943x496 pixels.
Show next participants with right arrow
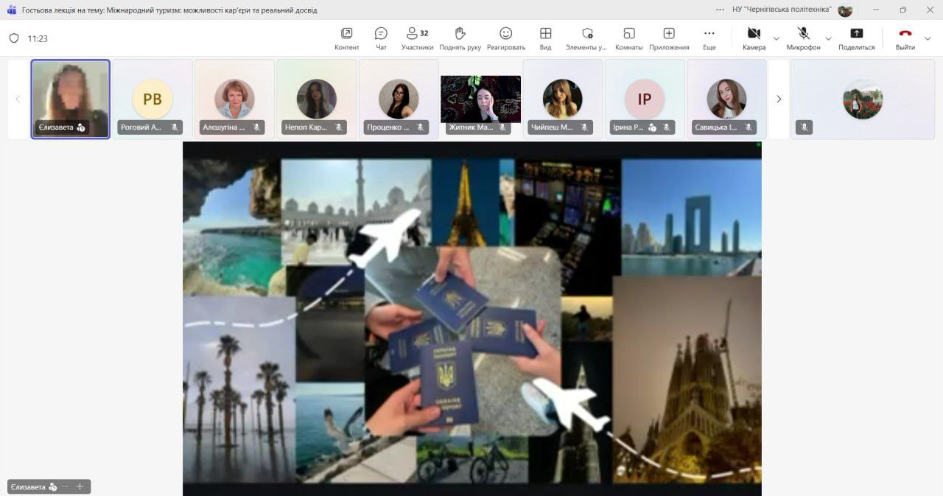point(779,99)
